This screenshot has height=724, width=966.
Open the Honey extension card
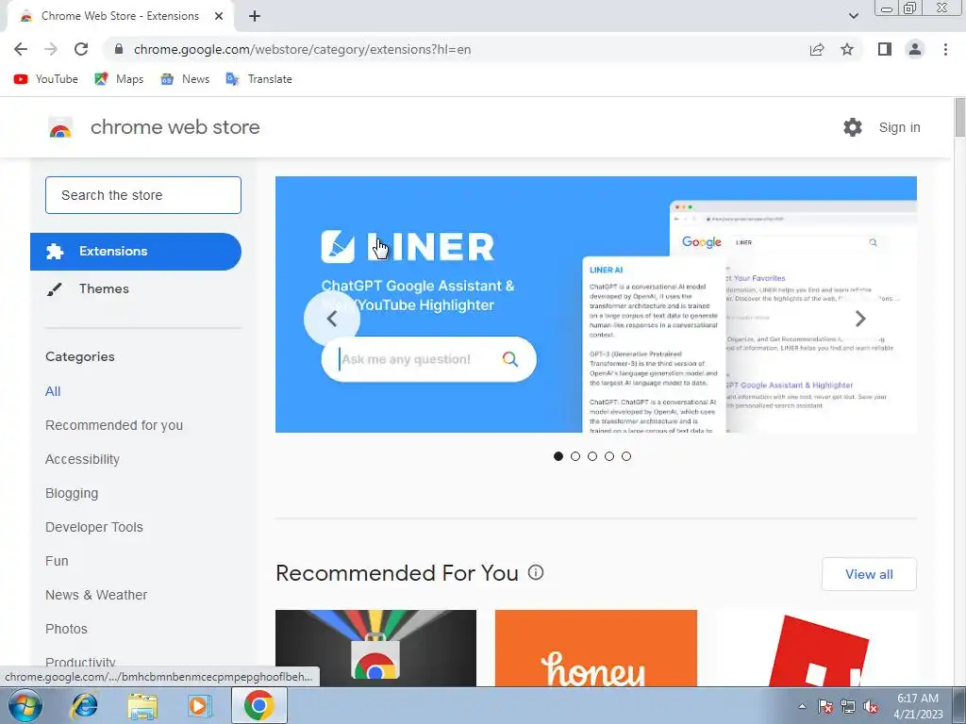596,649
